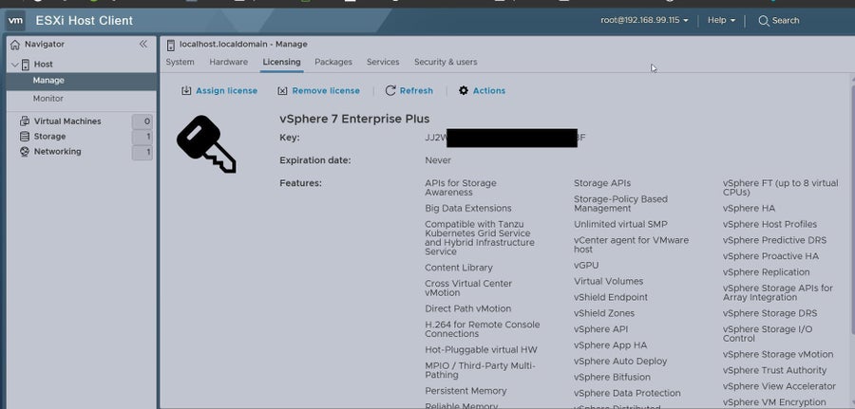Click the Navigator home icon

tap(15, 45)
